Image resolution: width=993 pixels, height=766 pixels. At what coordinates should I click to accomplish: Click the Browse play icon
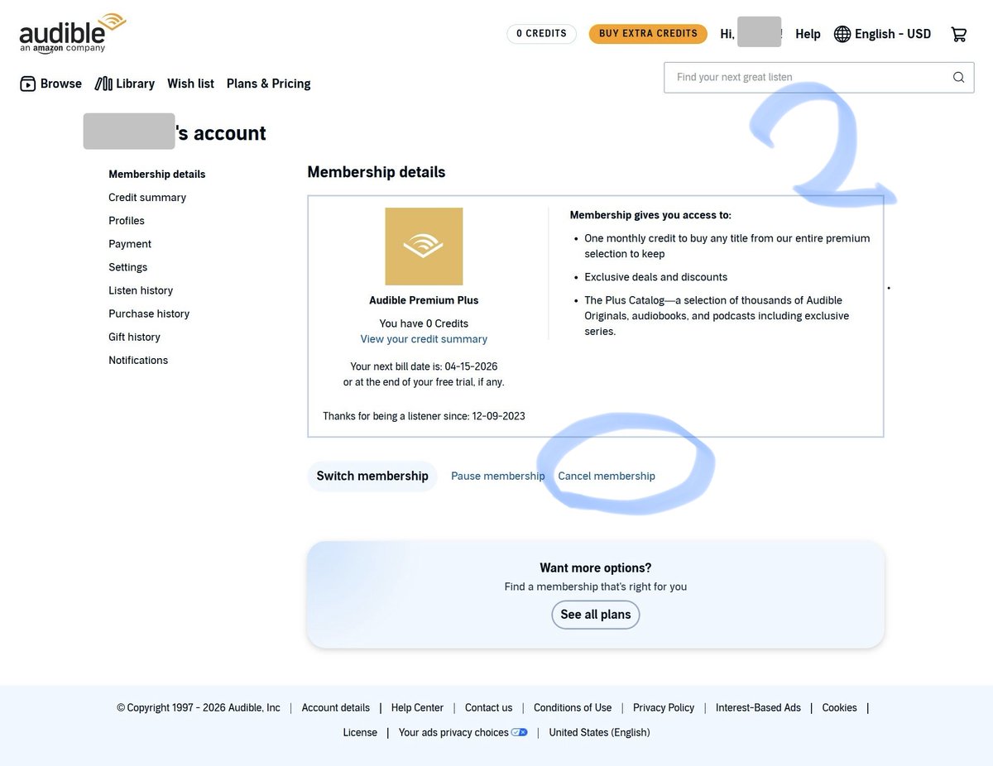coord(28,84)
